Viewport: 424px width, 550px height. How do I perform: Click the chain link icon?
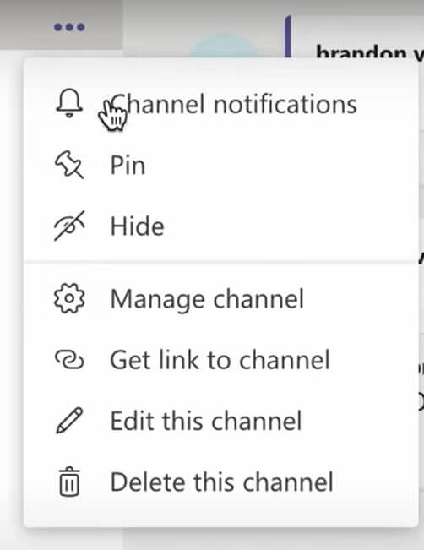[x=69, y=360]
